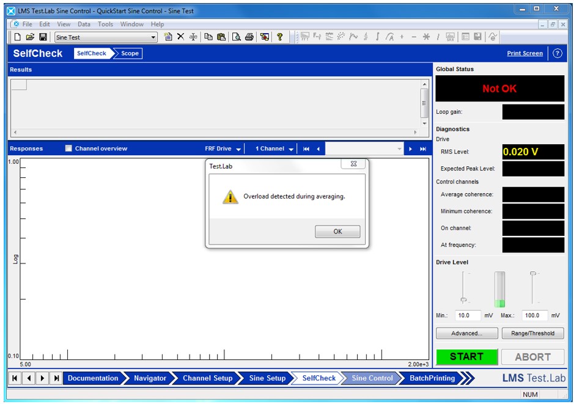Screen dimensions: 574x404
Task: Click the New document icon
Action: pyautogui.click(x=18, y=37)
